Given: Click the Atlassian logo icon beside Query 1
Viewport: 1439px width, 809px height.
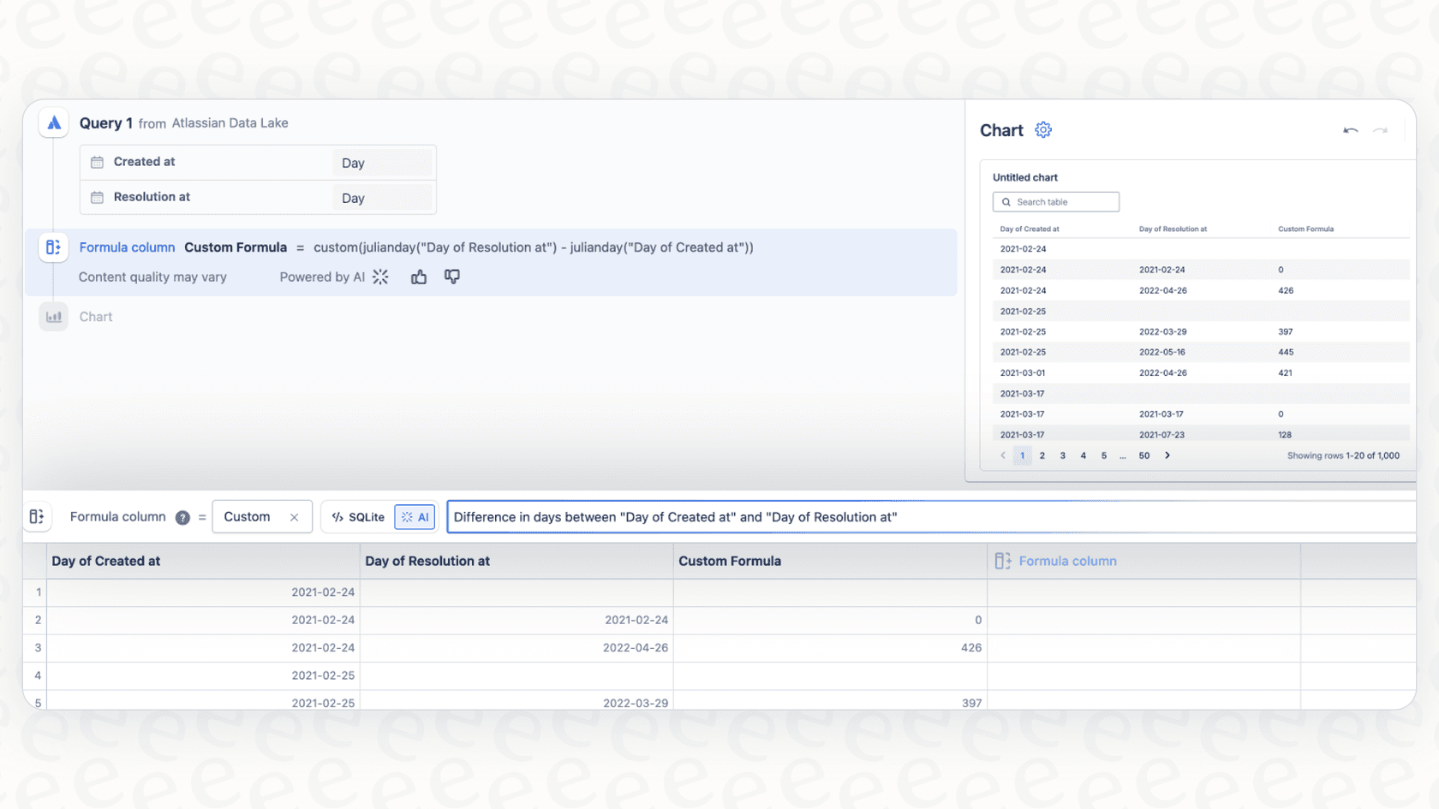Looking at the screenshot, I should pos(53,122).
